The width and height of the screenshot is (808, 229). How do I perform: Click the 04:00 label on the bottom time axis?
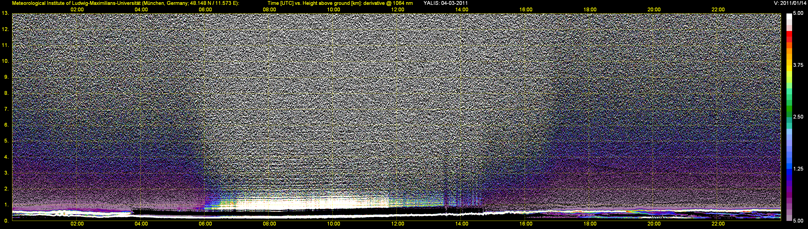pos(141,224)
